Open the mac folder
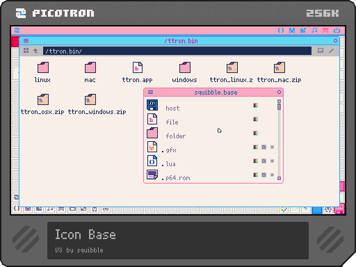Viewport: 356px width, 267px height. [90, 67]
